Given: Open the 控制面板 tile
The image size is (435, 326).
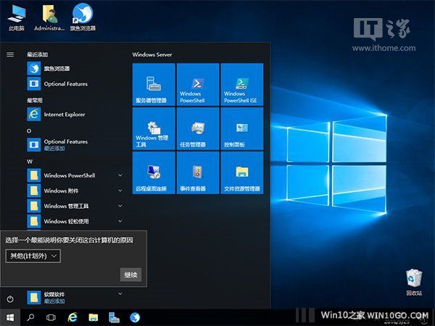Looking at the screenshot, I should click(241, 128).
